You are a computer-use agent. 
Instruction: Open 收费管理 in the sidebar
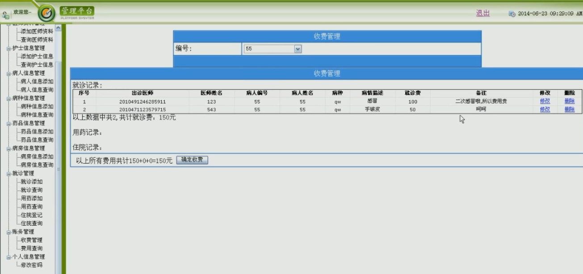pyautogui.click(x=32, y=240)
